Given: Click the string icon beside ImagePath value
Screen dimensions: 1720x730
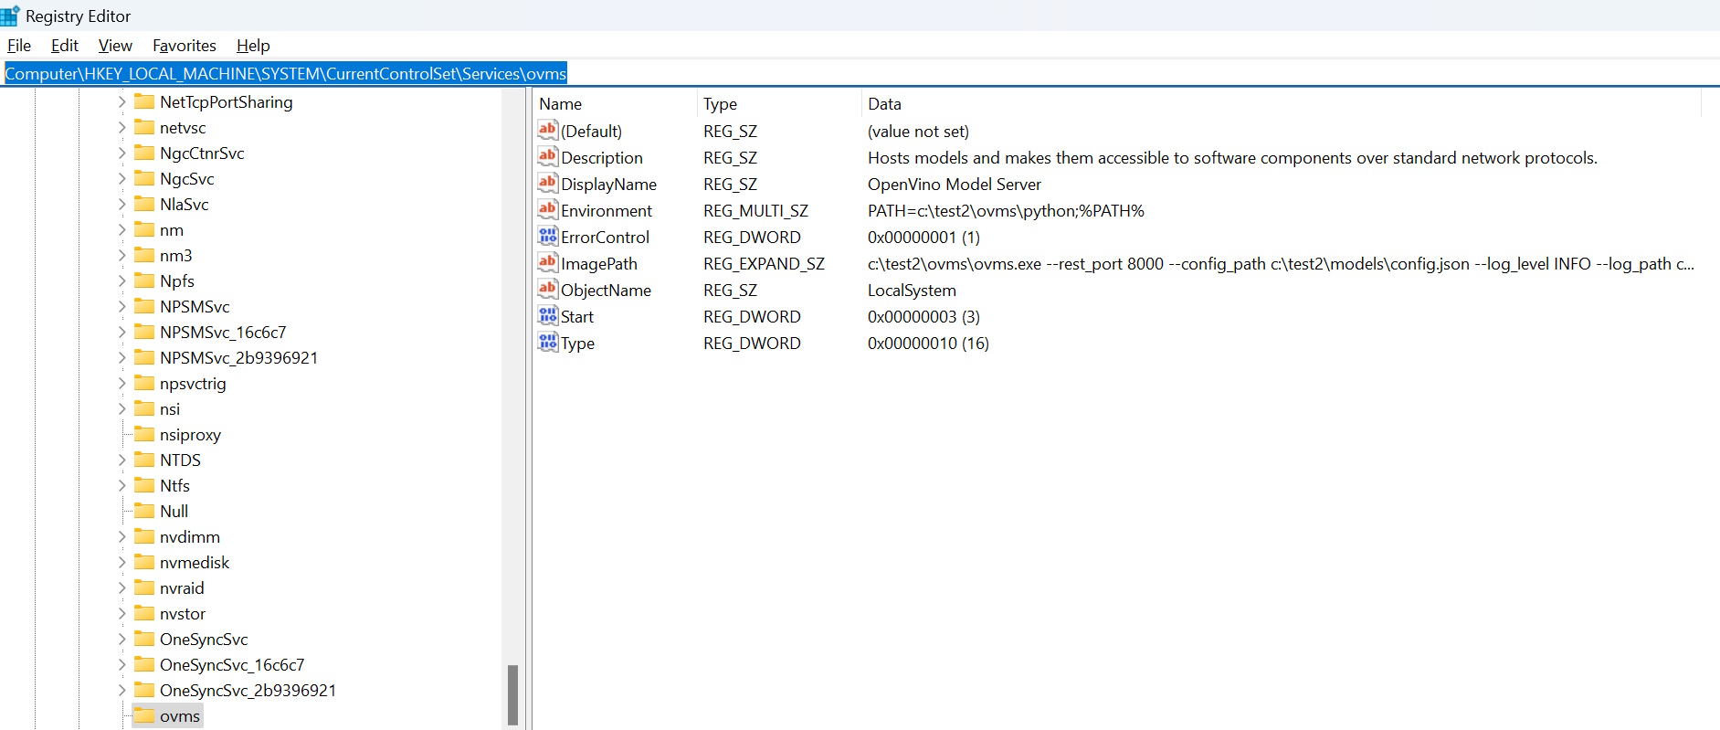Looking at the screenshot, I should pos(547,263).
